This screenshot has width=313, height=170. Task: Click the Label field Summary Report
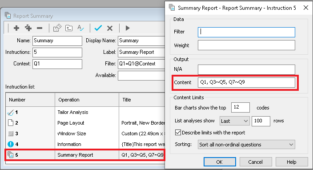(x=141, y=53)
